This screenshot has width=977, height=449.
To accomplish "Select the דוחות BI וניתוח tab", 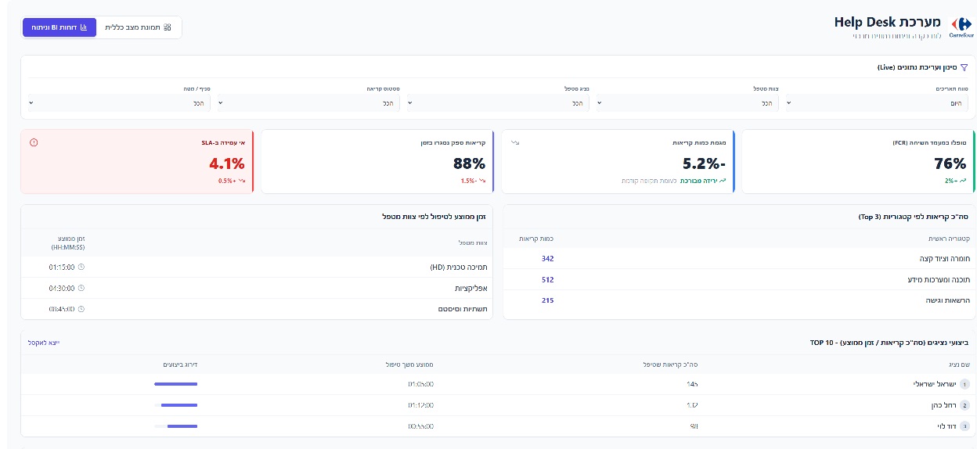I will point(59,27).
